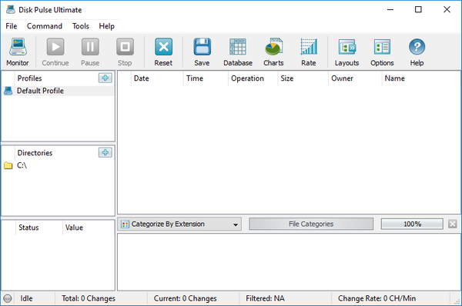Open the File menu
This screenshot has width=462, height=306.
coord(12,26)
